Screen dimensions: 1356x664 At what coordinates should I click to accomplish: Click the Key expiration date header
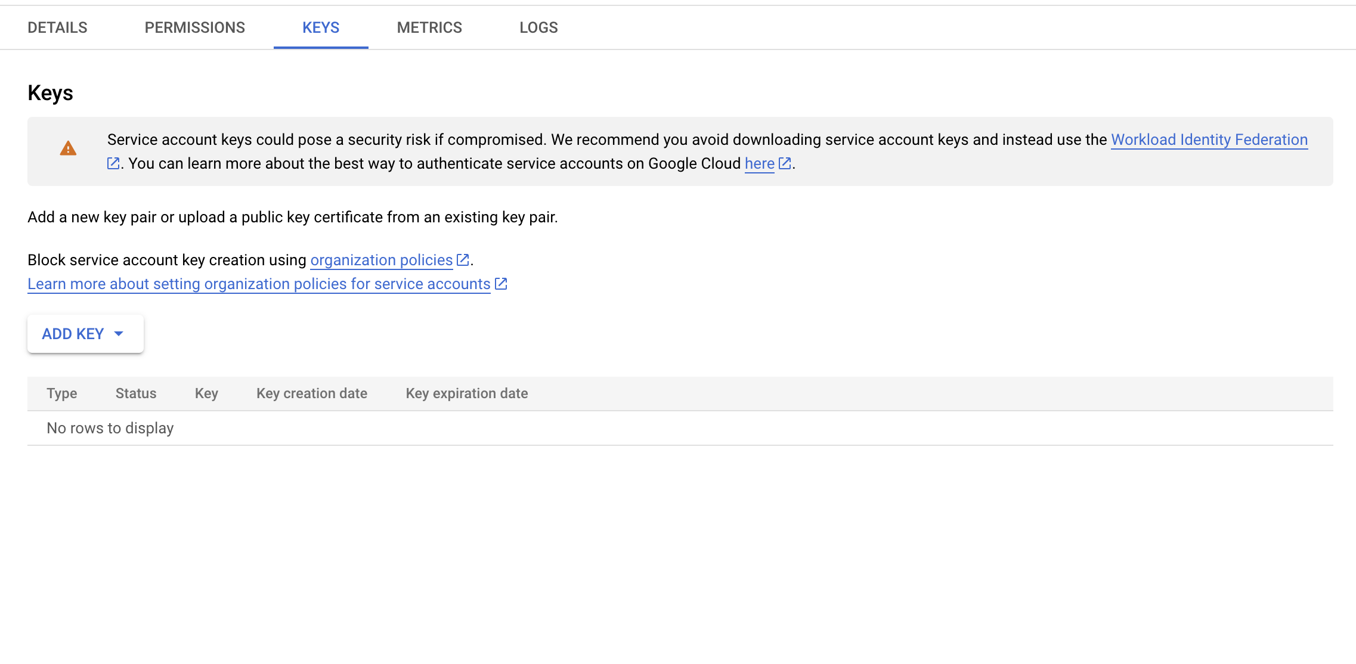coord(467,393)
